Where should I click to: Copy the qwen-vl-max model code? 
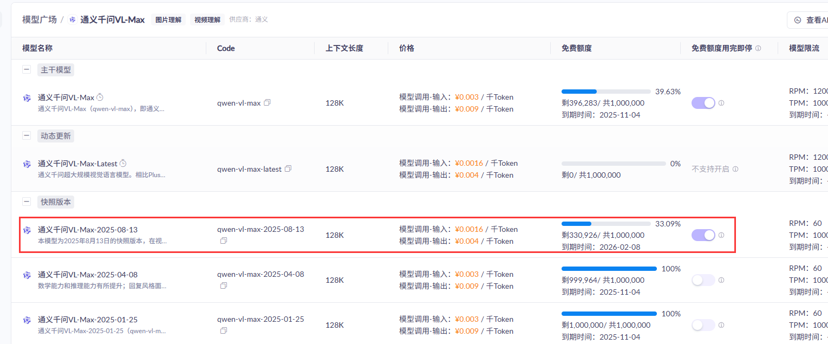[x=267, y=103]
